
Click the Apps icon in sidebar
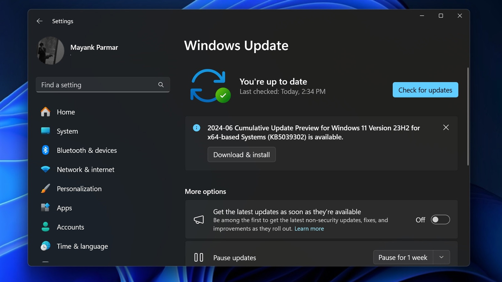coord(45,207)
